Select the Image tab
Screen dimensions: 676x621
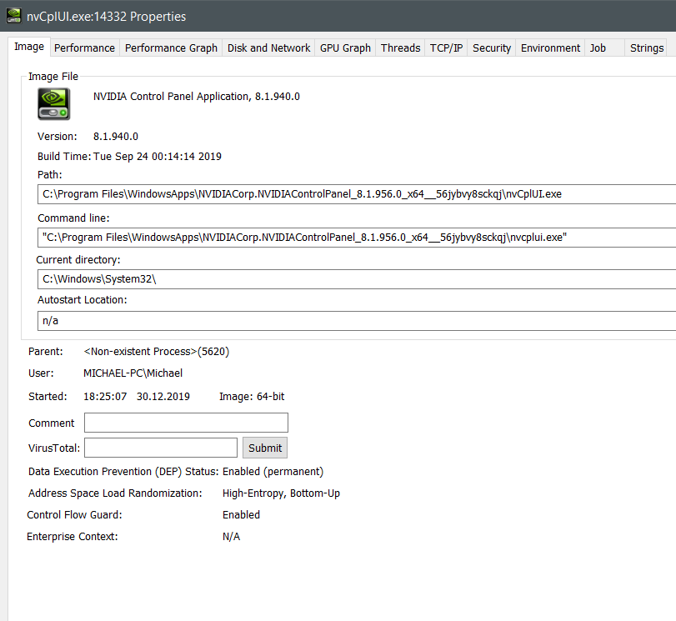(29, 47)
